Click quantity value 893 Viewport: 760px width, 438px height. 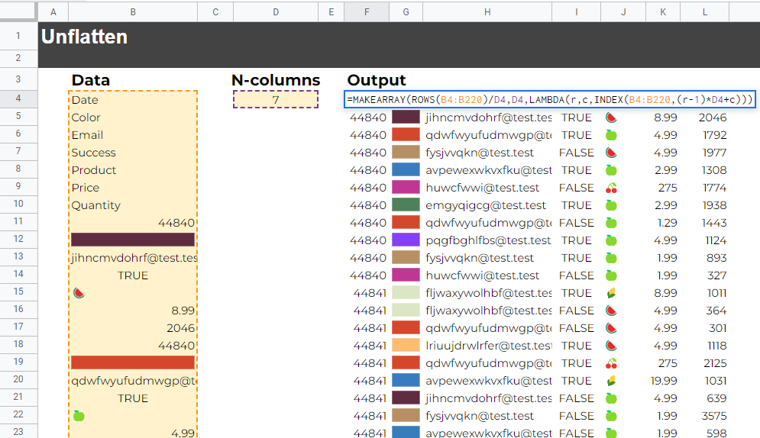coord(716,258)
